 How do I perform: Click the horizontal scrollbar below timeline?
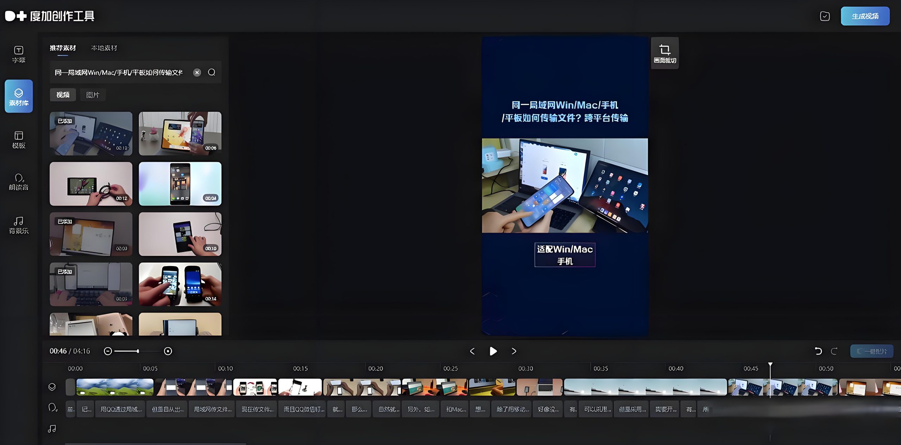[x=156, y=444]
